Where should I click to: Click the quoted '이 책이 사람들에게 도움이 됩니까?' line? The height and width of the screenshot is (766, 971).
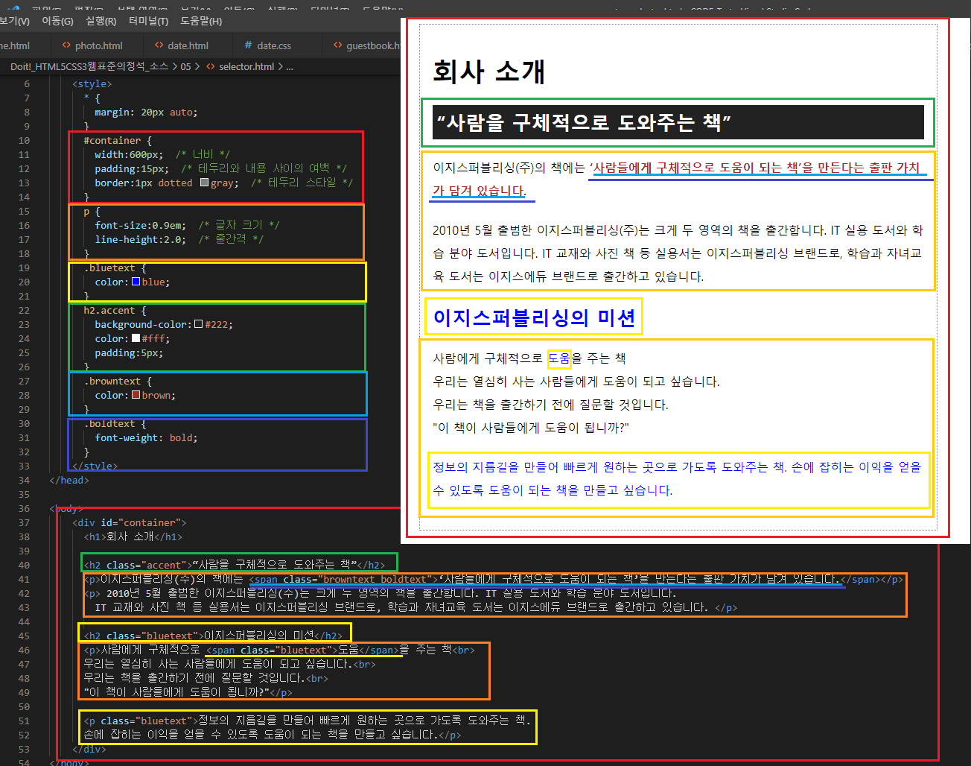[531, 428]
